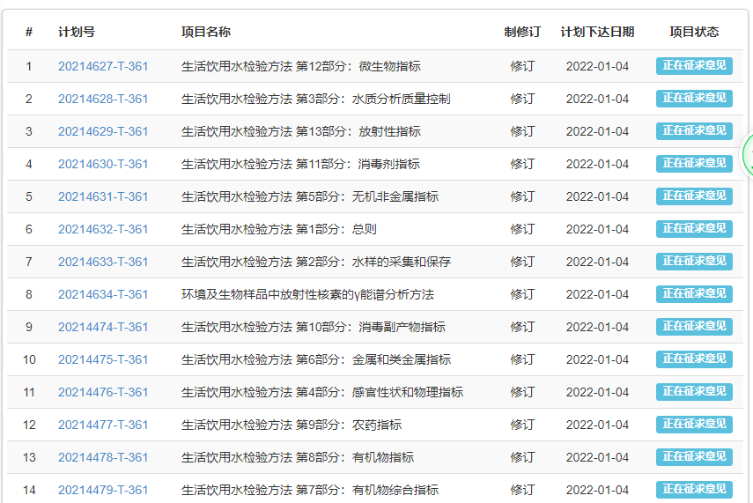Screen dimensions: 753x503
Task: Open plan link 20214476-T-361
Action: click(x=103, y=393)
